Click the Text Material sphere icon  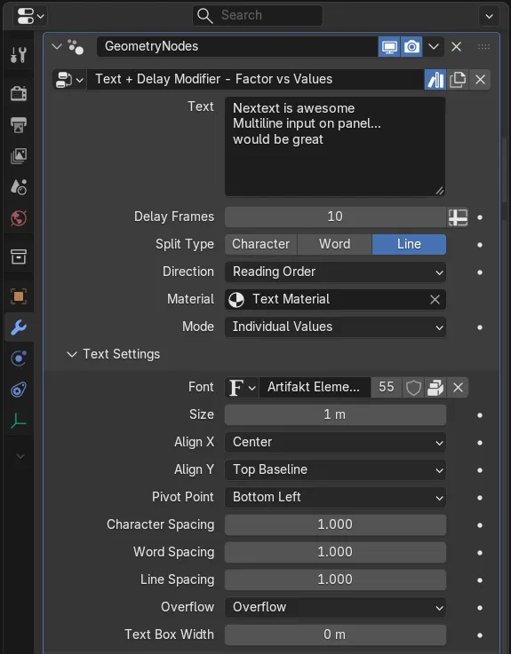[236, 299]
